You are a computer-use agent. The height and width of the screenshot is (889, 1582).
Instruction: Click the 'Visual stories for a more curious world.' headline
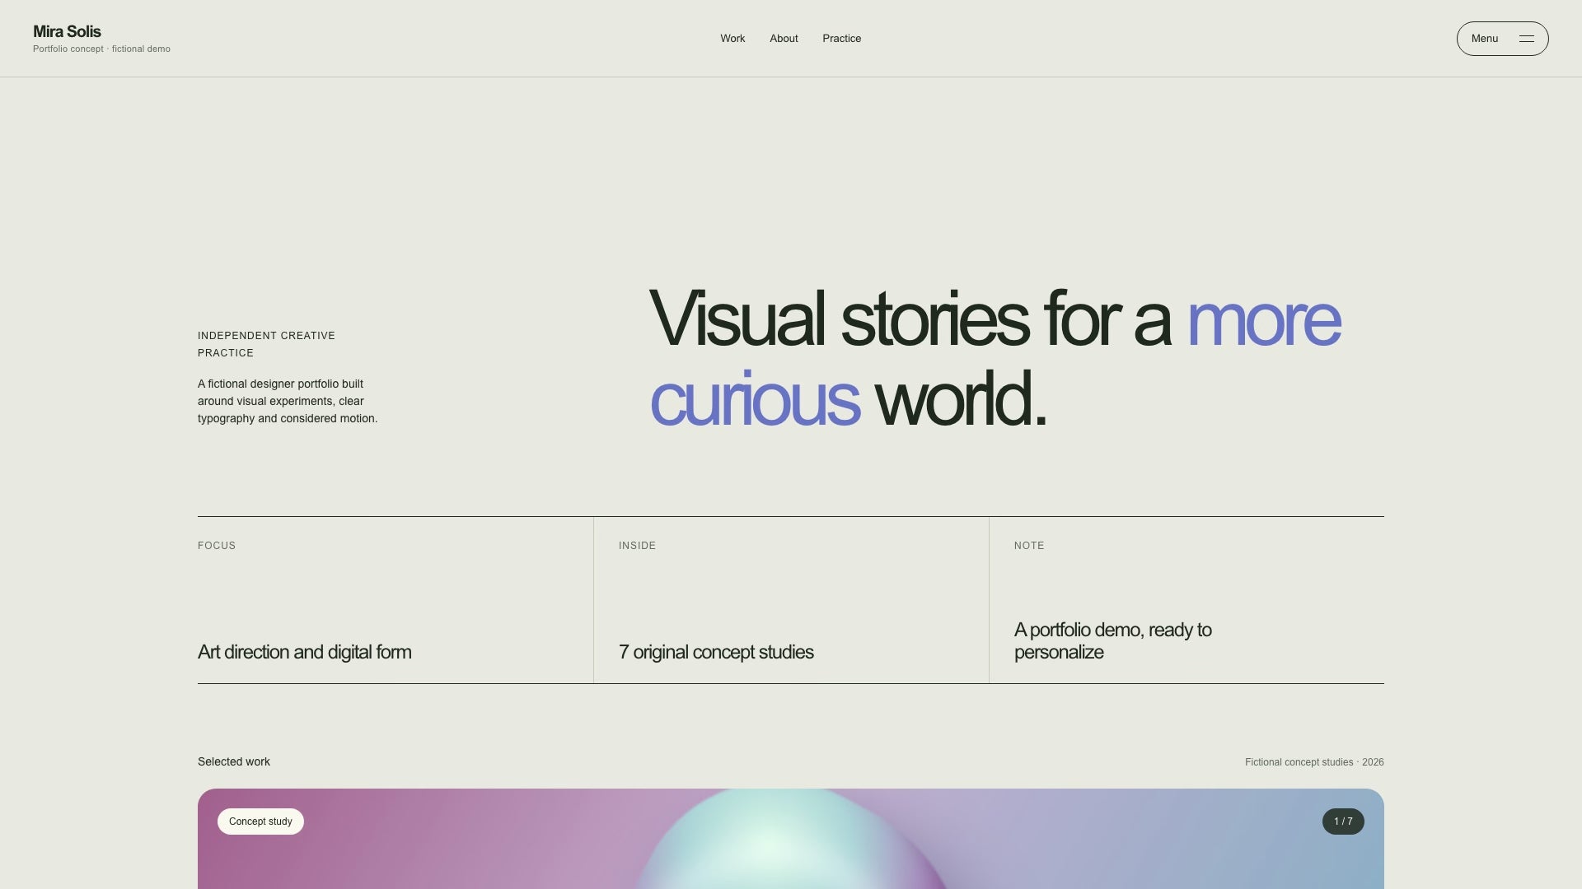pos(995,358)
